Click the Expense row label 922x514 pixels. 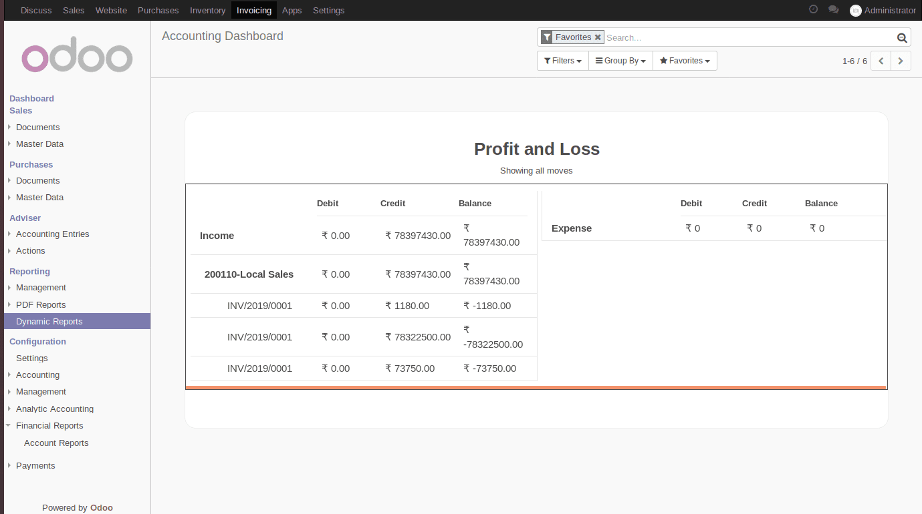pos(572,228)
